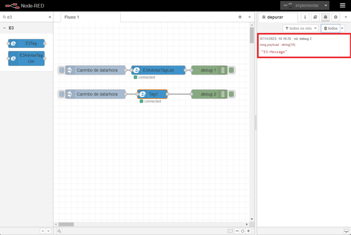
Task: Click the zoom in plus button
Action: click(x=249, y=231)
